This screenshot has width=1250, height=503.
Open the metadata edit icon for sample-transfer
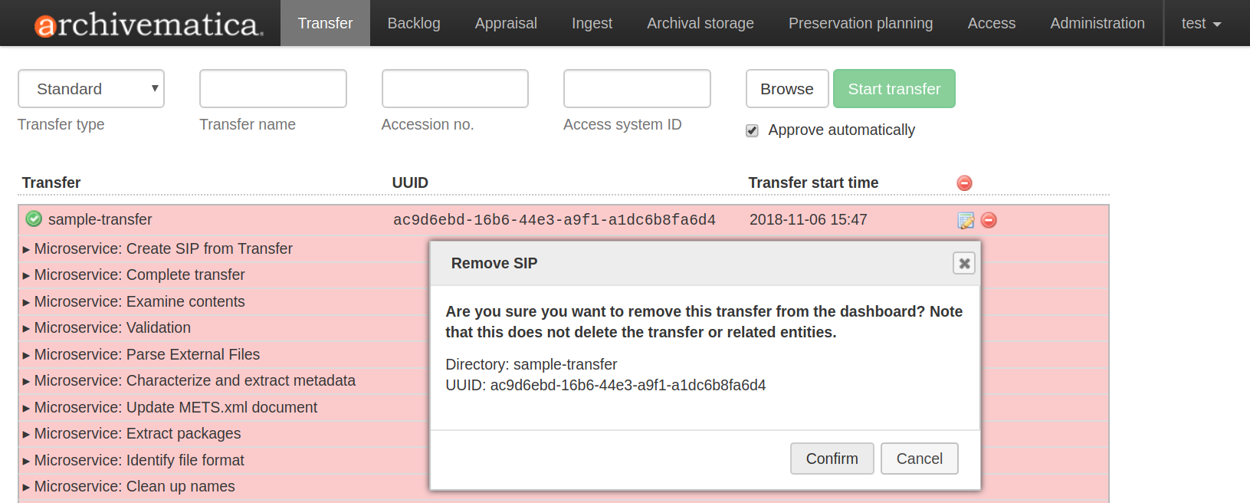[965, 220]
